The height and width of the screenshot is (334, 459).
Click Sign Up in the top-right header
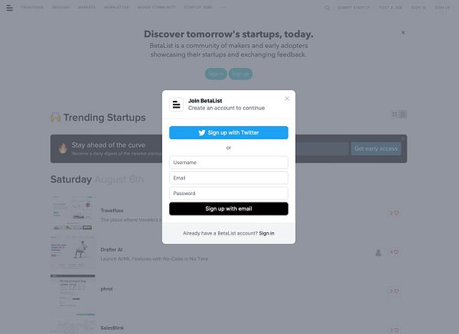443,8
